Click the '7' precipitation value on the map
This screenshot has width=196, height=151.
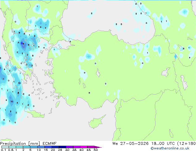pyautogui.click(x=3, y=79)
